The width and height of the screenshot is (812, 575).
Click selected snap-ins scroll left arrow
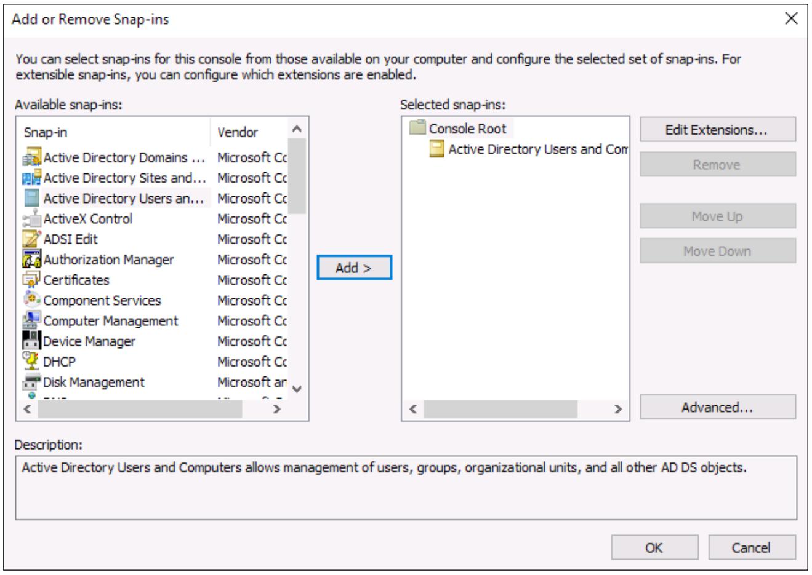(x=414, y=409)
